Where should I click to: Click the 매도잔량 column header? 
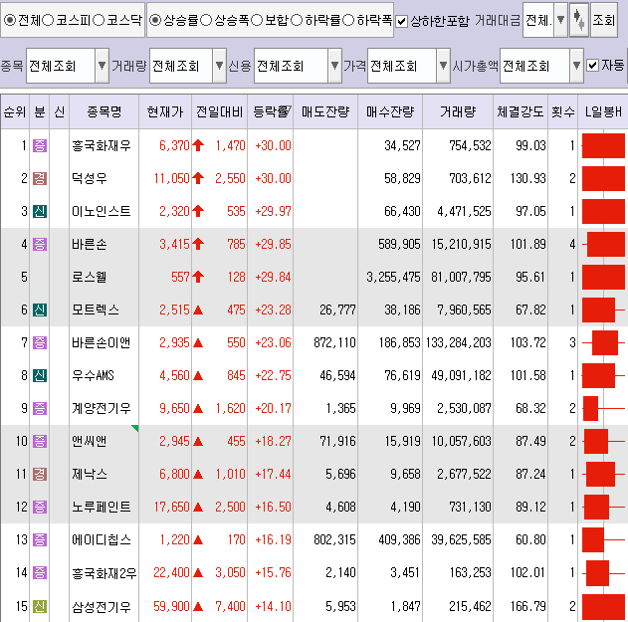pyautogui.click(x=325, y=111)
